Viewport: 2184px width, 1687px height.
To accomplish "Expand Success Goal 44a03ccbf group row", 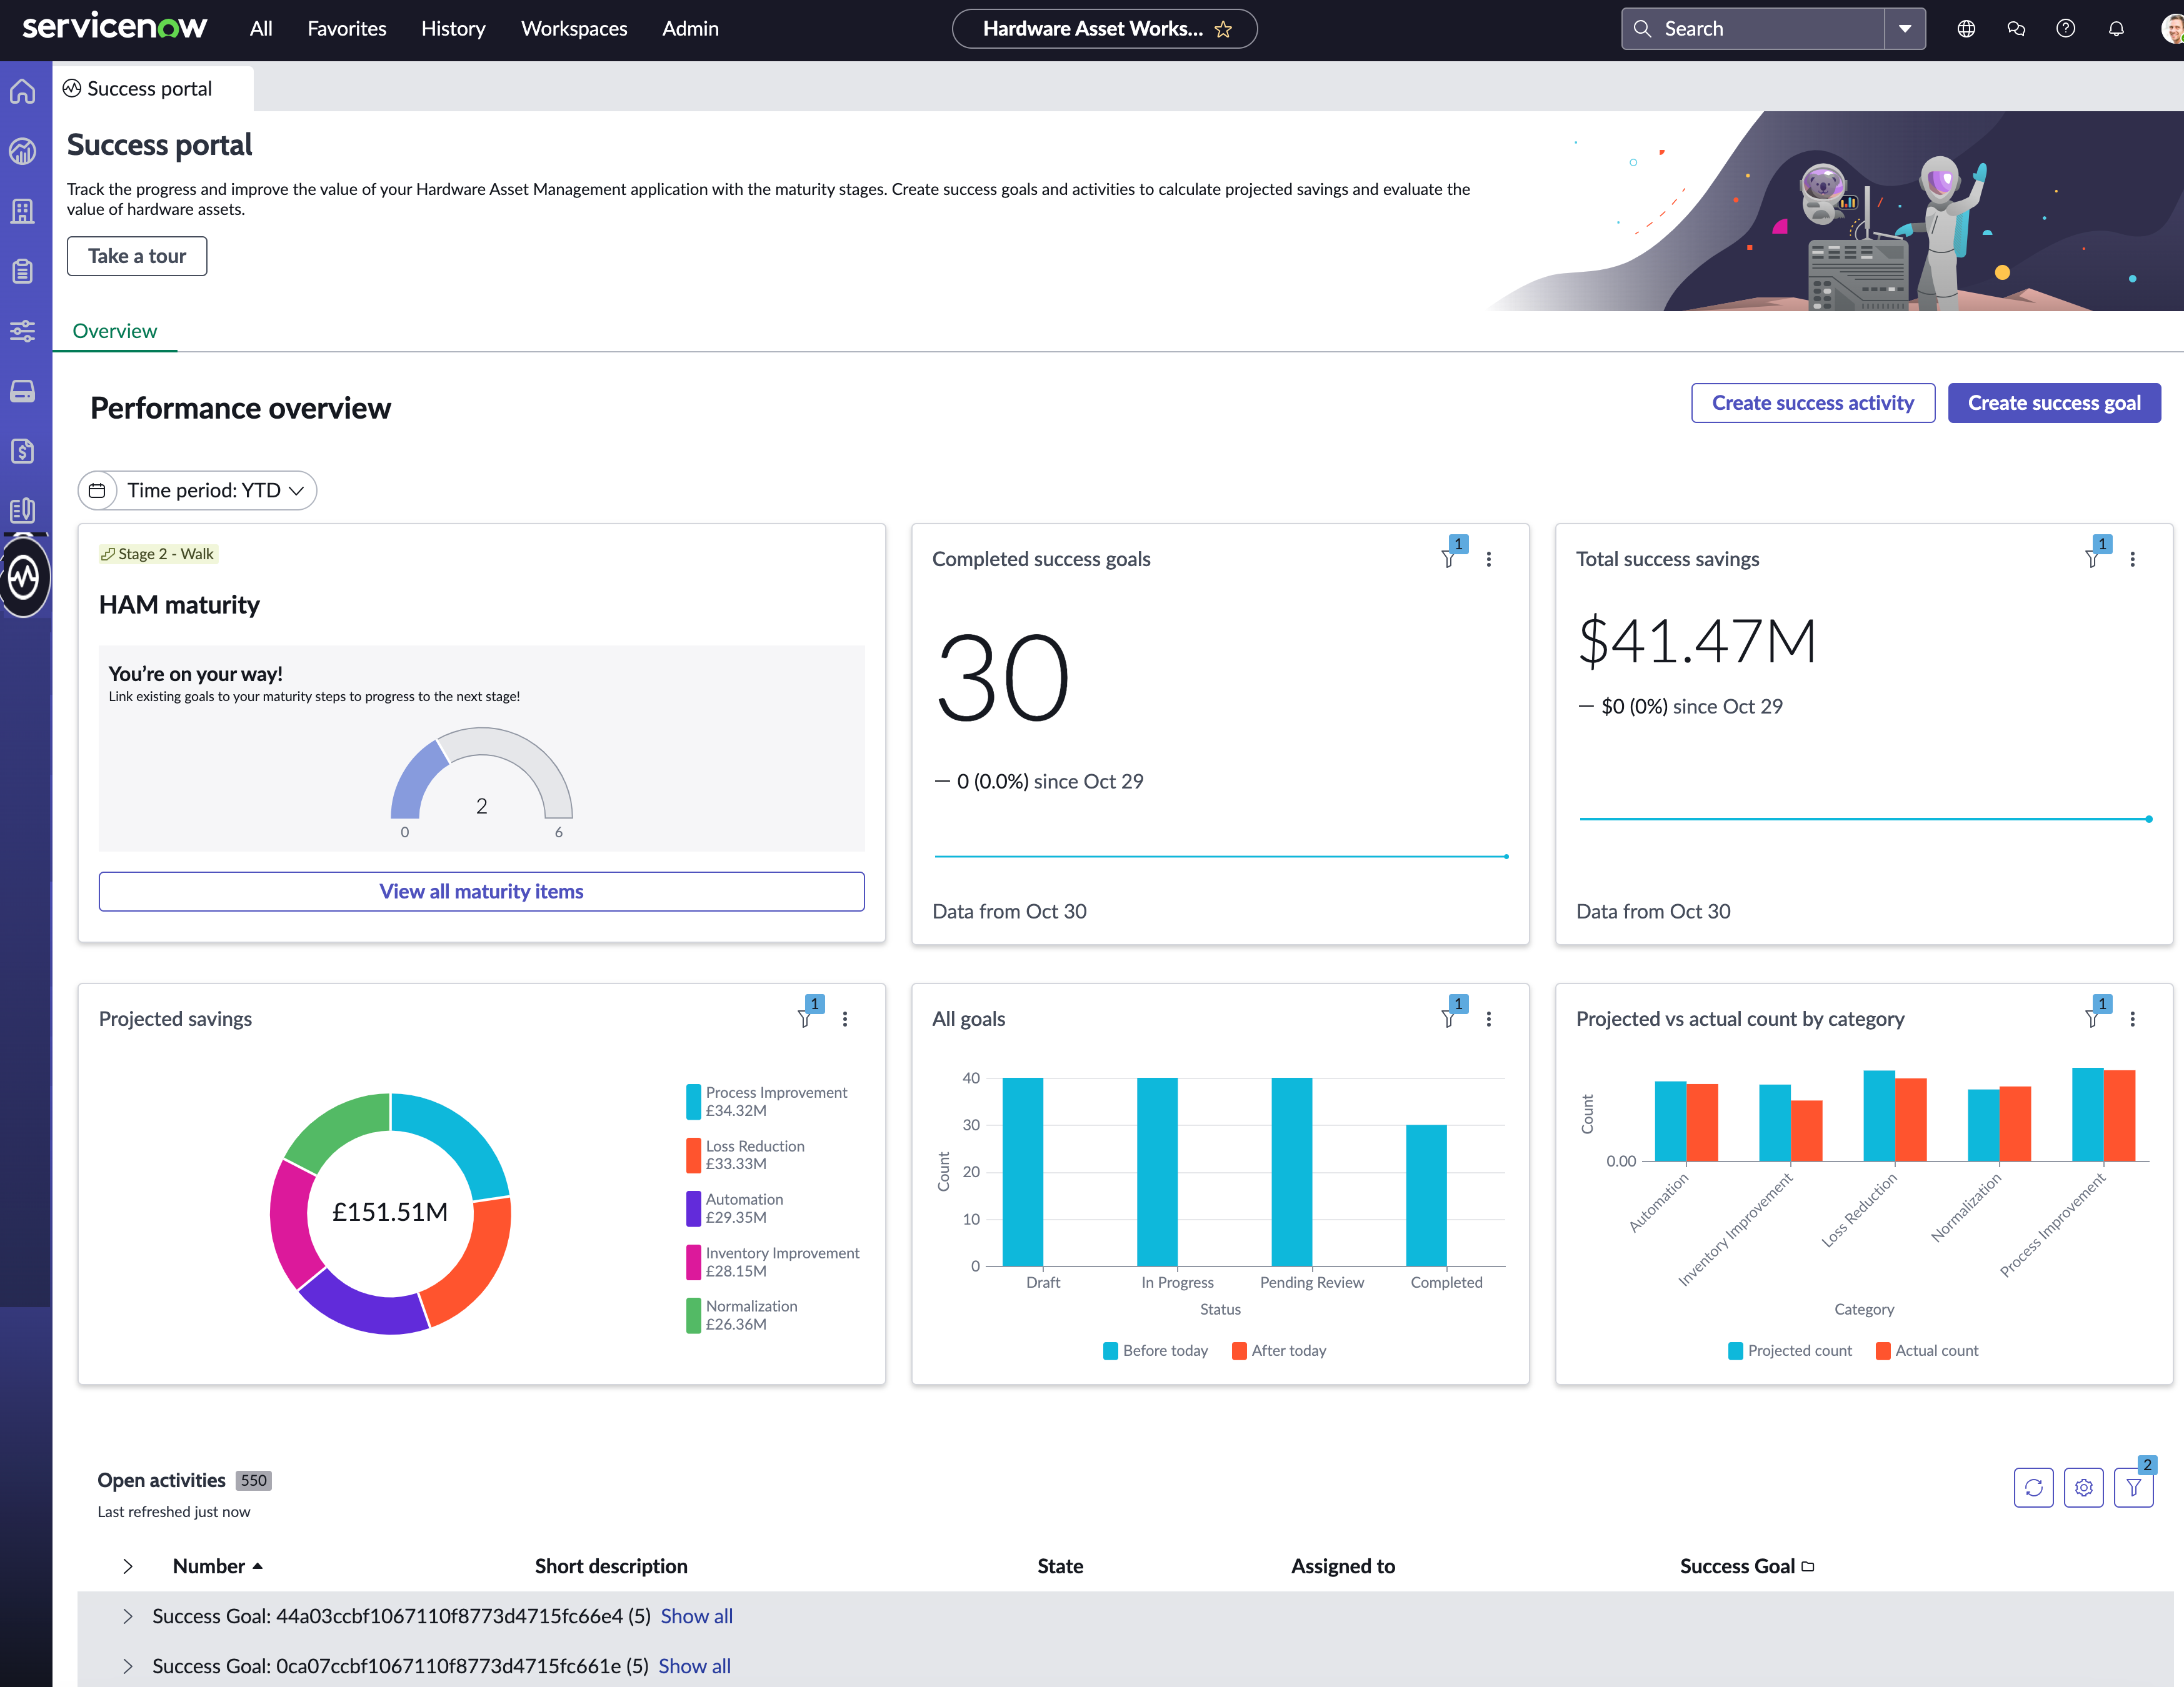I will 128,1616.
